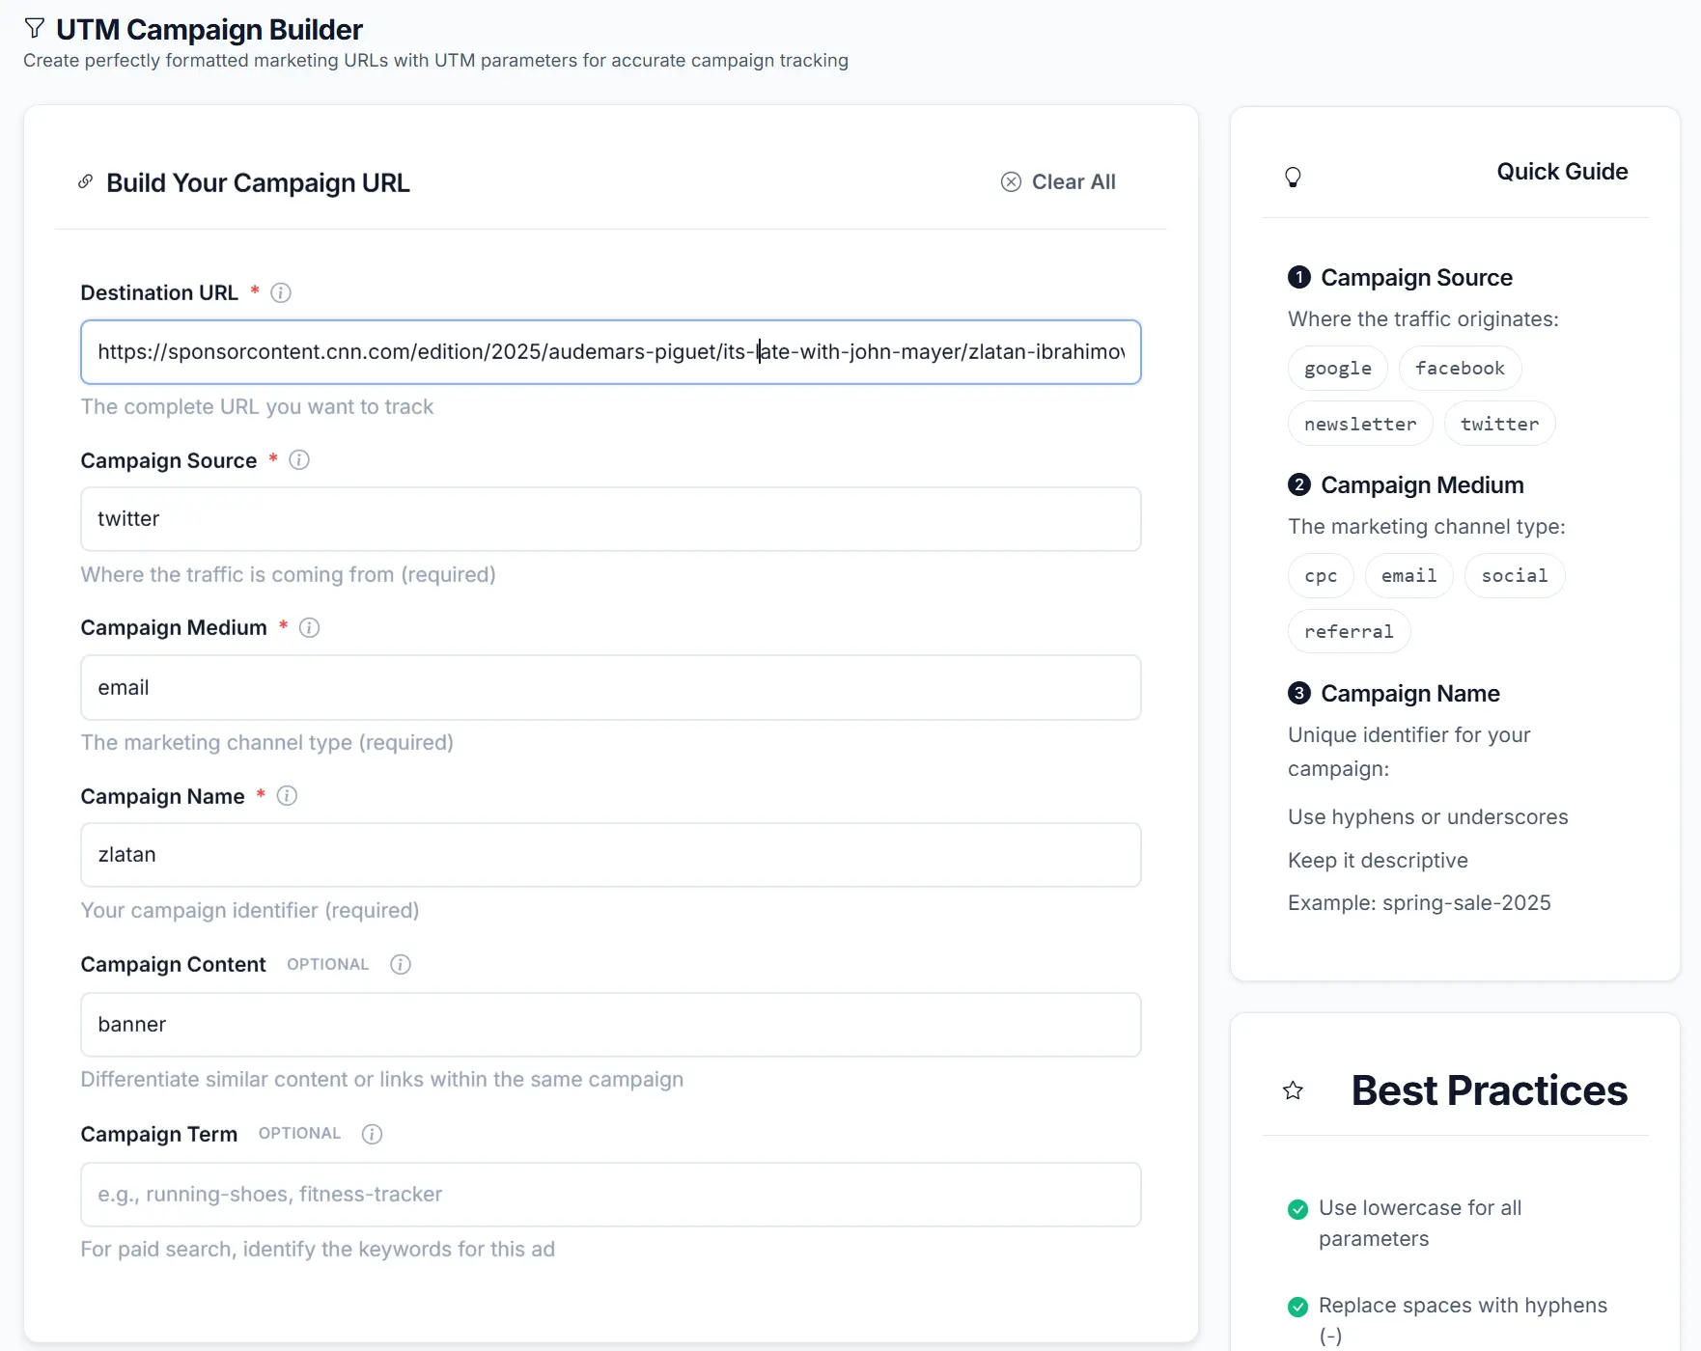The height and width of the screenshot is (1351, 1701).
Task: Focus the Destination URL input field
Action: tap(611, 352)
